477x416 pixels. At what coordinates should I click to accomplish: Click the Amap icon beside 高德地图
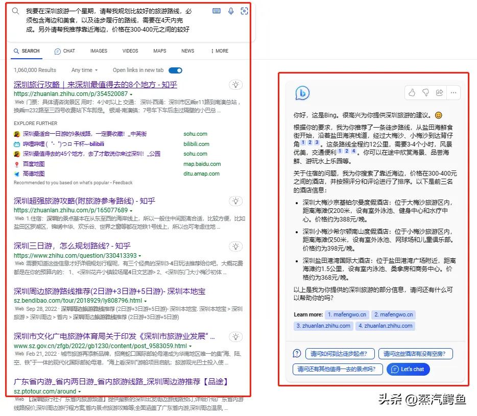pyautogui.click(x=17, y=174)
